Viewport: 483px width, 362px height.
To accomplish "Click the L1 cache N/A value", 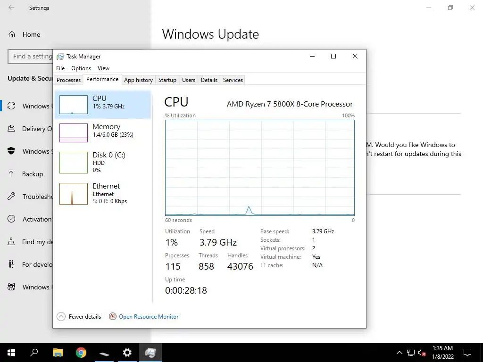I will (317, 265).
